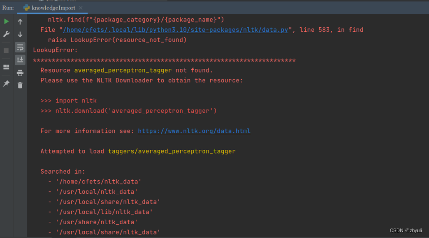Click the '/usr/local/lib/nltk_data' path line
This screenshot has height=238, width=429.
pos(100,212)
